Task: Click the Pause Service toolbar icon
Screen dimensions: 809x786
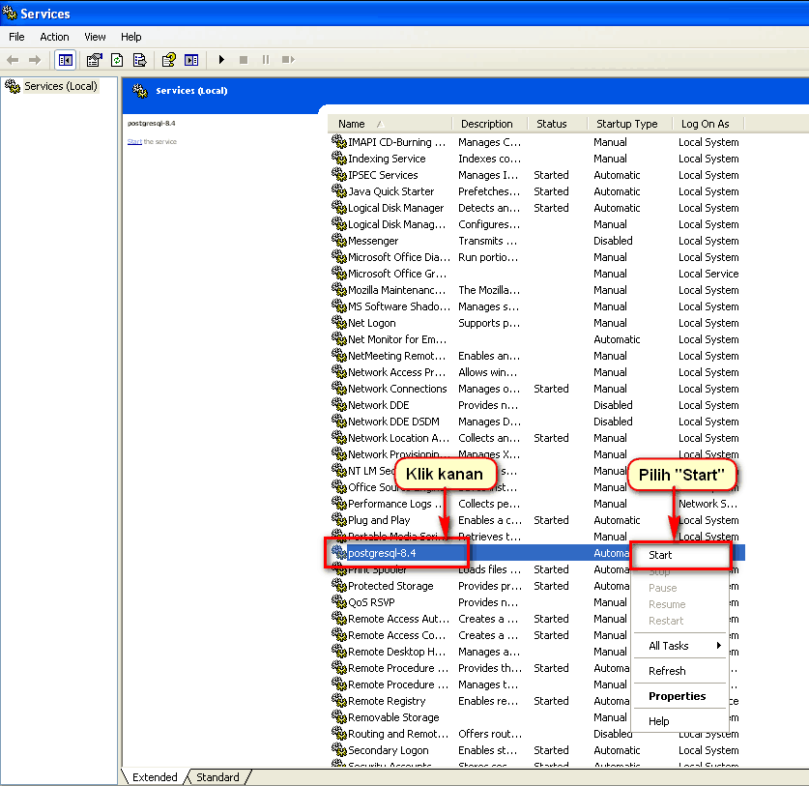Action: [266, 60]
